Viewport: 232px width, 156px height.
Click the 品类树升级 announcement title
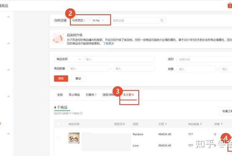[x=75, y=35]
